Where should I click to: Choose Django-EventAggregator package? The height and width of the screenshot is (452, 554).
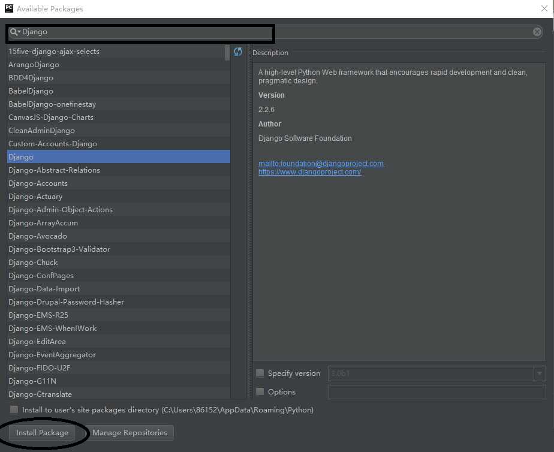pyautogui.click(x=118, y=354)
